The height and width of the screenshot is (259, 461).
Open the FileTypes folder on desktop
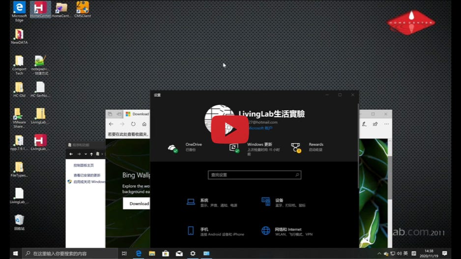pyautogui.click(x=19, y=169)
